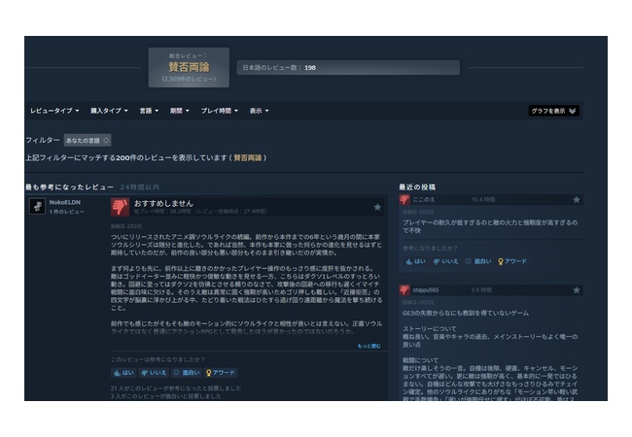Screen dimensions: 632x437
Task: Expand the review with もっと読む
Action: point(369,346)
